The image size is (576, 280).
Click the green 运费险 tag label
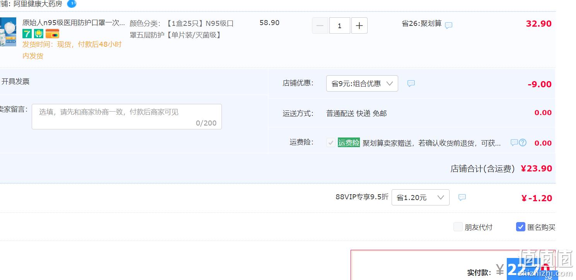pyautogui.click(x=349, y=143)
